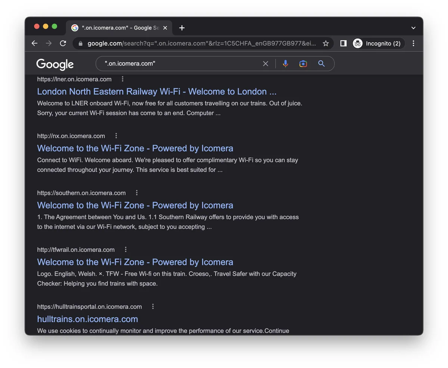Open the Wi-Fi Zone result under nx.on.icomera.com
This screenshot has width=448, height=368.
(135, 148)
